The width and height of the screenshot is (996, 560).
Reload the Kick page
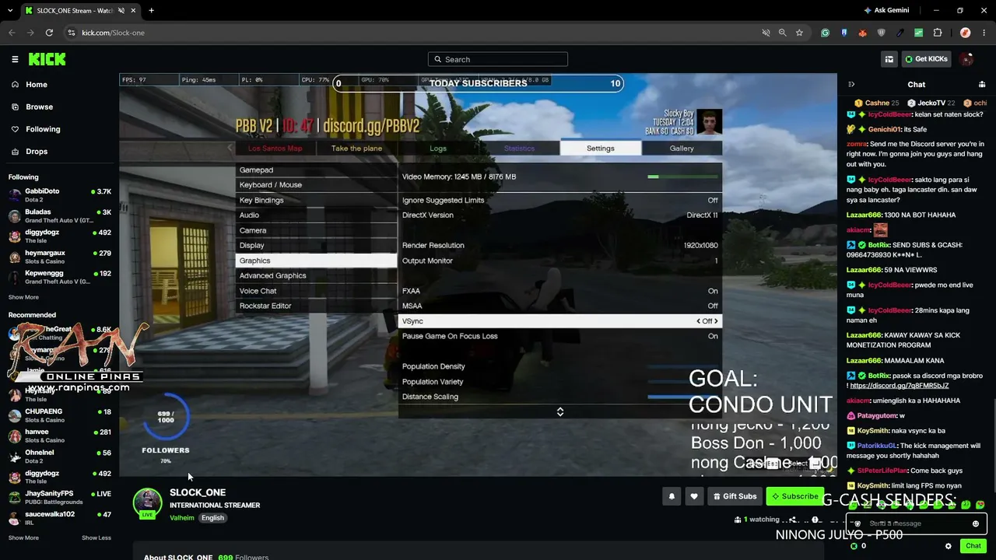click(49, 33)
